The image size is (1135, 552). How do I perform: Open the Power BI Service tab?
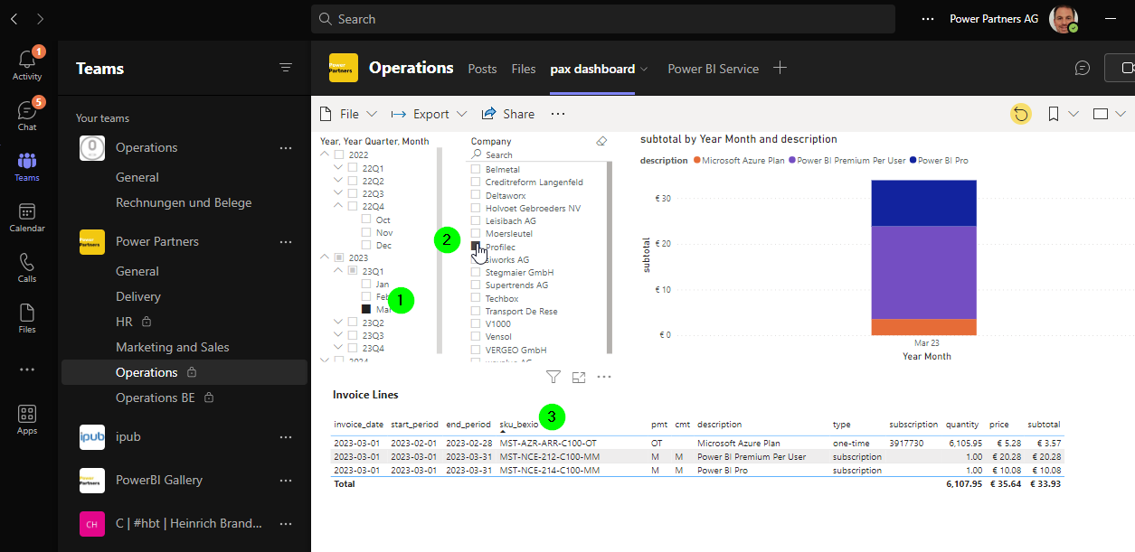pyautogui.click(x=713, y=69)
